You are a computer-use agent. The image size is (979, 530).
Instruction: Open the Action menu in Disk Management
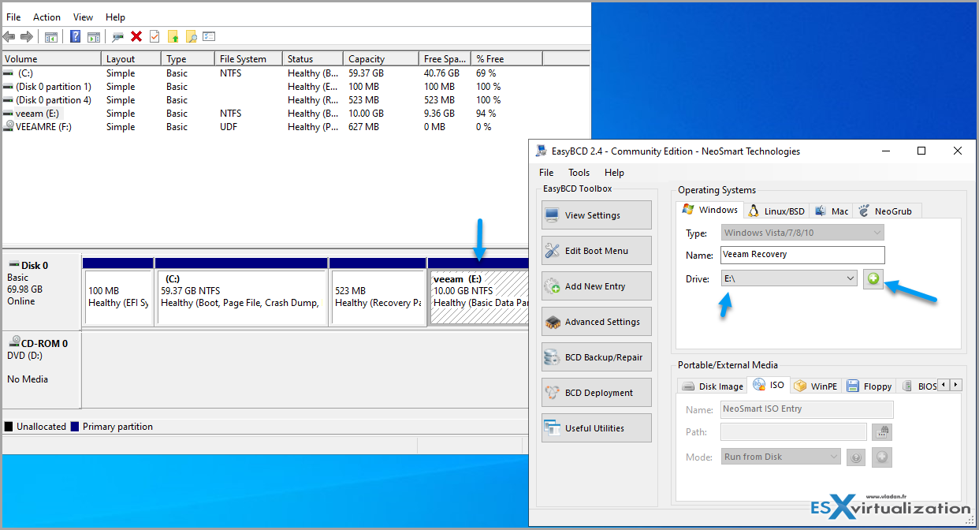pyautogui.click(x=47, y=17)
